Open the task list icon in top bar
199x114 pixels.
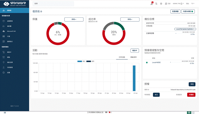156,4
